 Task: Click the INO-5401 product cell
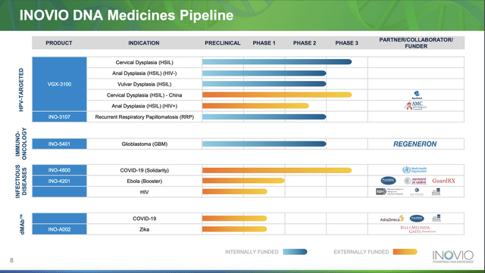(x=59, y=144)
